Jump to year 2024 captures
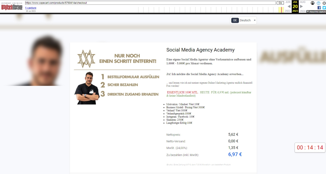 (303, 11)
